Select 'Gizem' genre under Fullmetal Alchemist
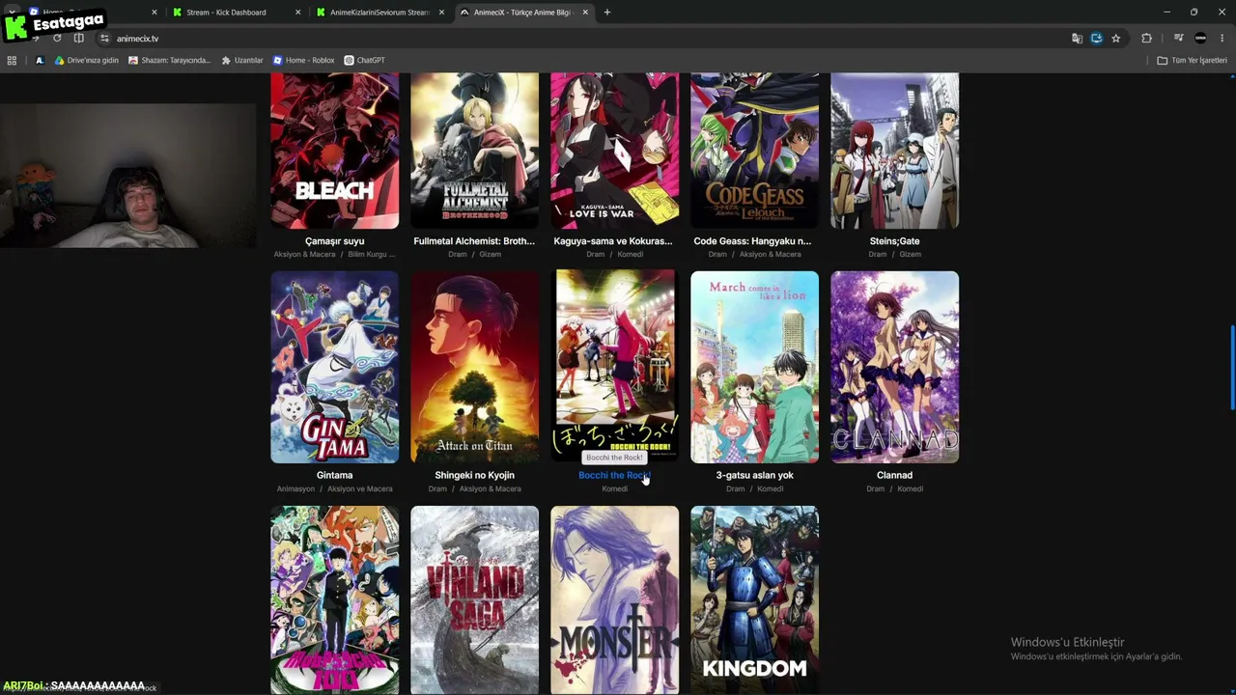Screen dimensions: 1236x695 tap(490, 255)
